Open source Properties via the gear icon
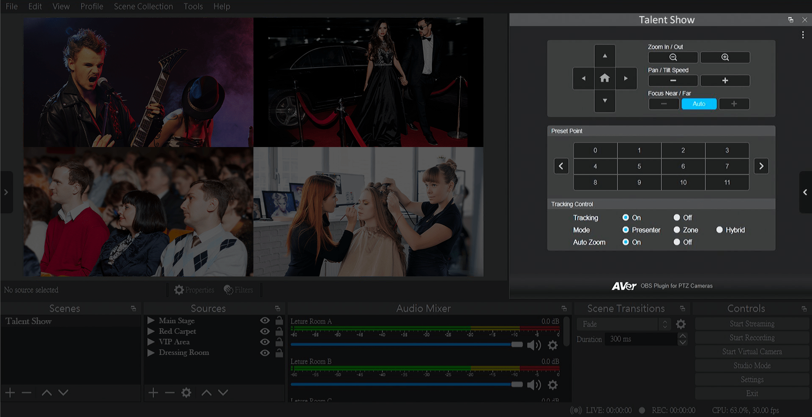 [179, 290]
